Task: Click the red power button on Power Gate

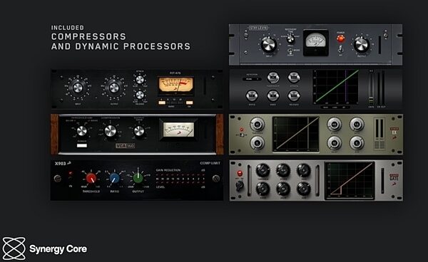Action: coord(240,173)
